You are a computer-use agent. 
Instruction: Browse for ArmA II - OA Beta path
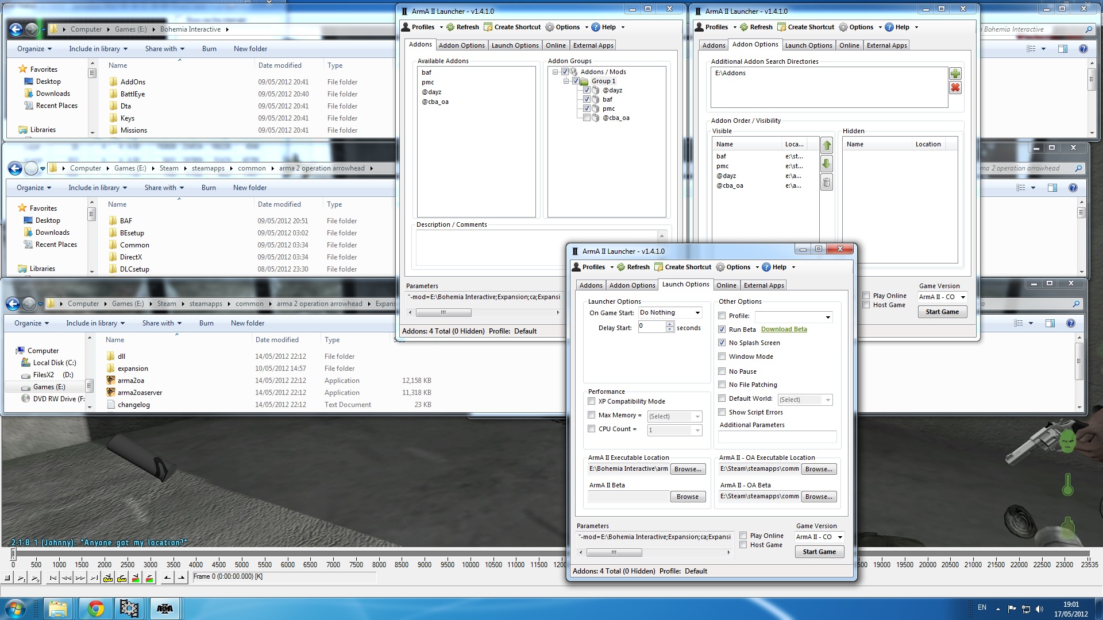pyautogui.click(x=819, y=497)
